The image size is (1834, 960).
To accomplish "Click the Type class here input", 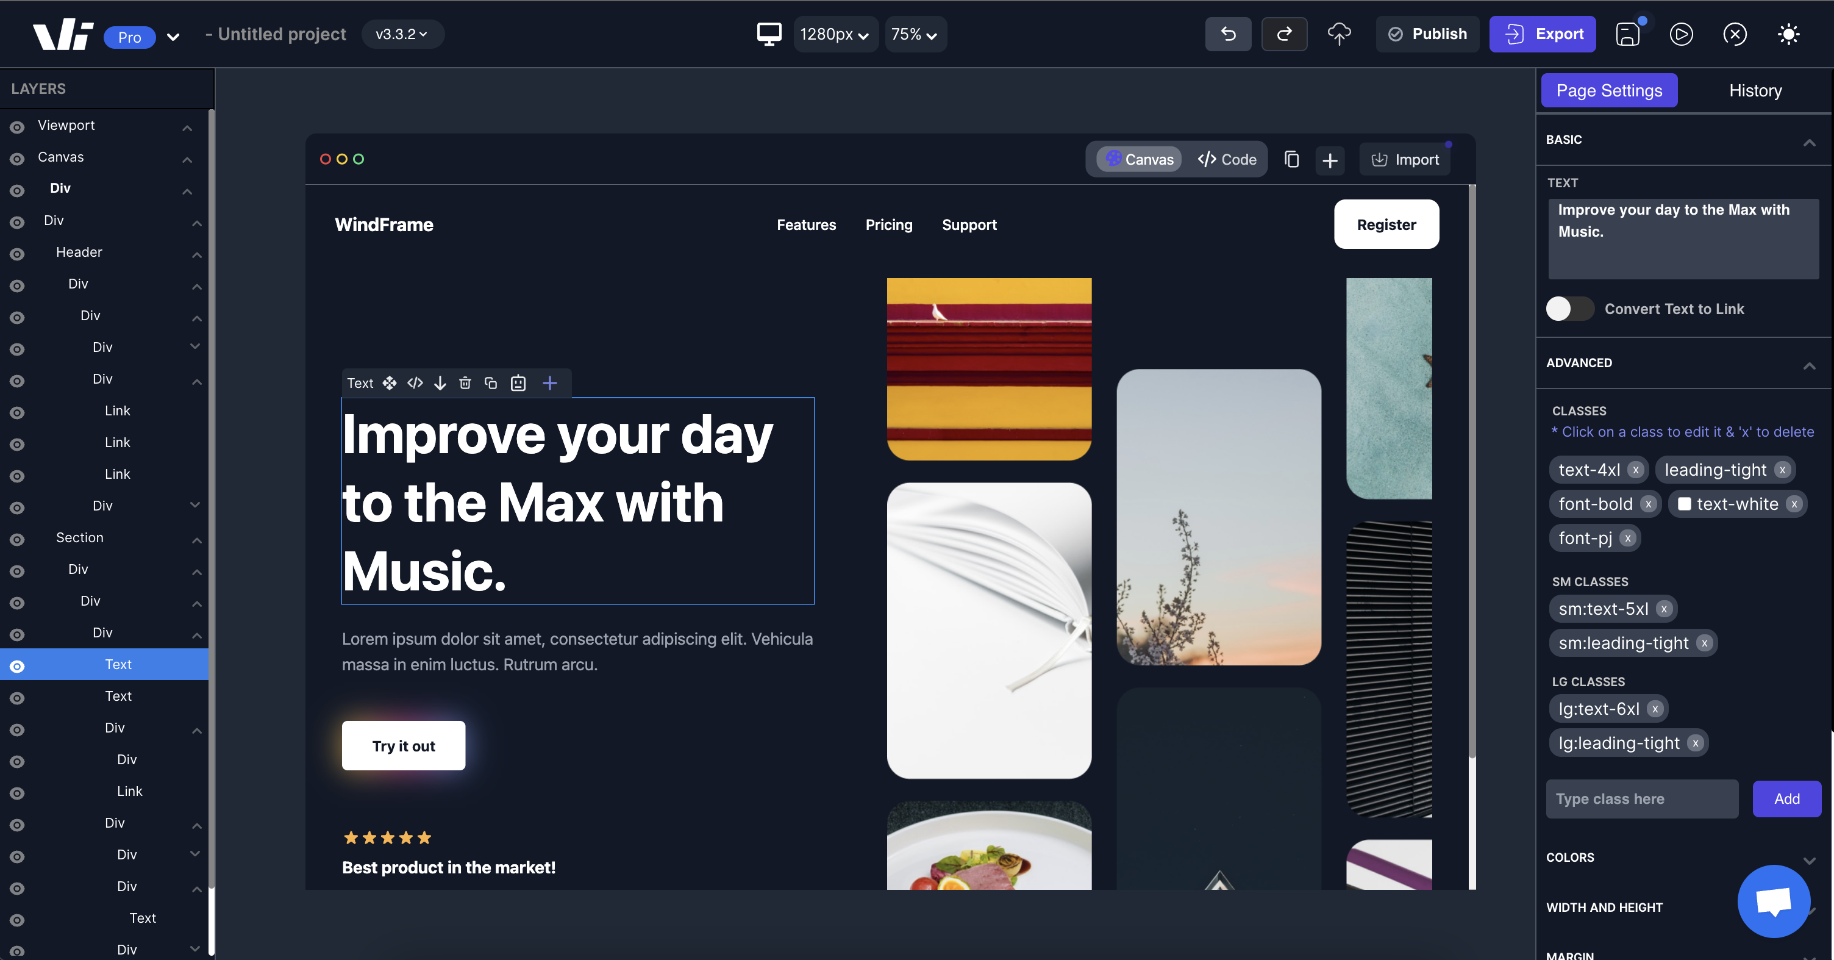I will coord(1641,798).
